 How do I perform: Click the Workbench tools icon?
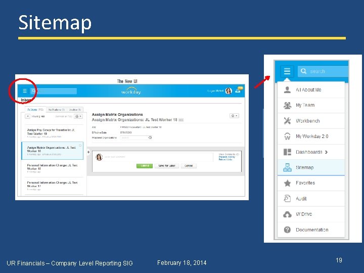287,121
